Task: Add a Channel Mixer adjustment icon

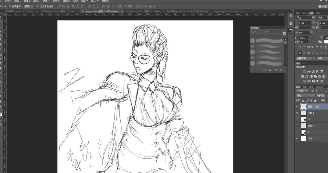Action: 320,76
